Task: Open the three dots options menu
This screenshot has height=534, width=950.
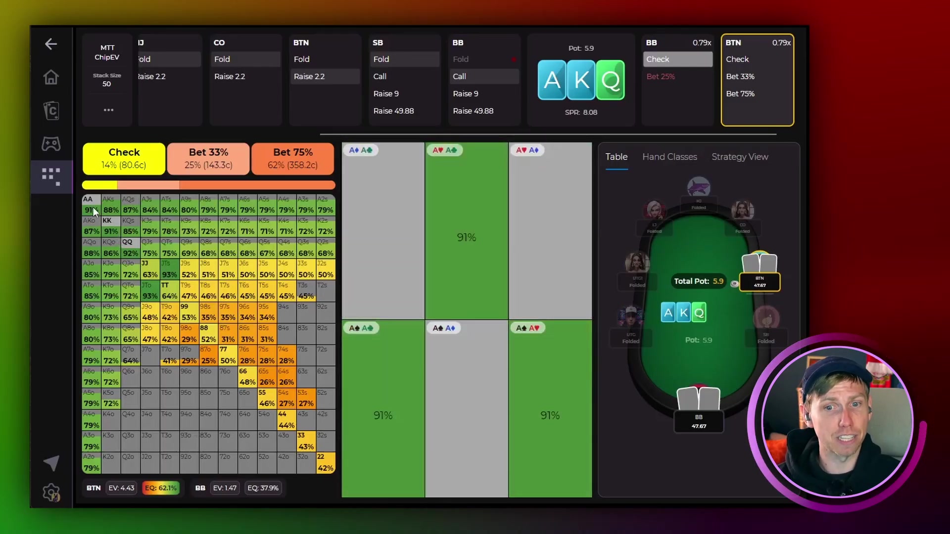Action: pos(108,110)
